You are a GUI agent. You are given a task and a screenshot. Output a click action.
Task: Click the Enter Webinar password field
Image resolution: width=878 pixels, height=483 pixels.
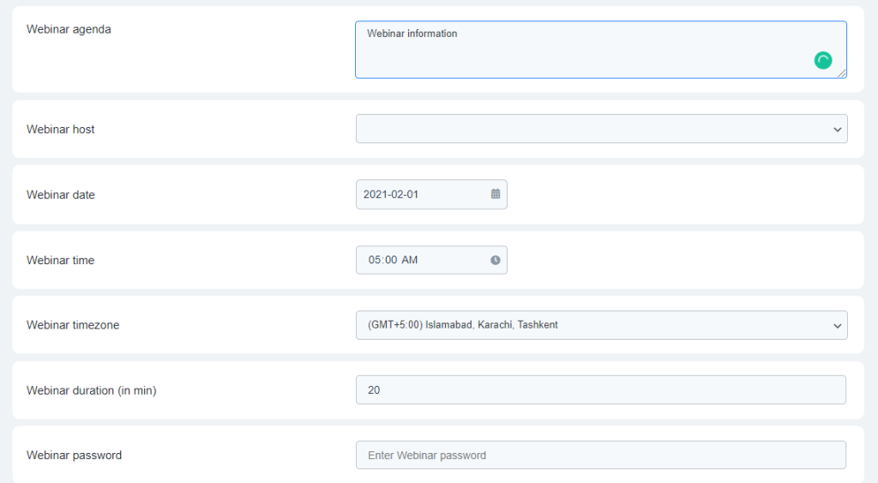[x=600, y=456]
